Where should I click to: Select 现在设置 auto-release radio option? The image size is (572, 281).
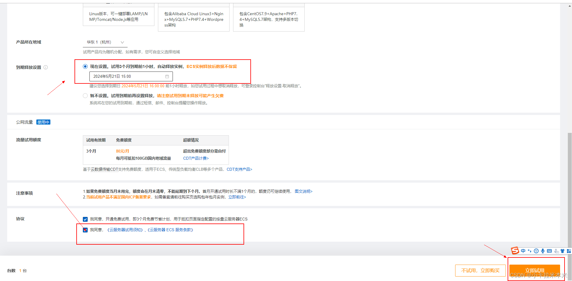click(85, 66)
